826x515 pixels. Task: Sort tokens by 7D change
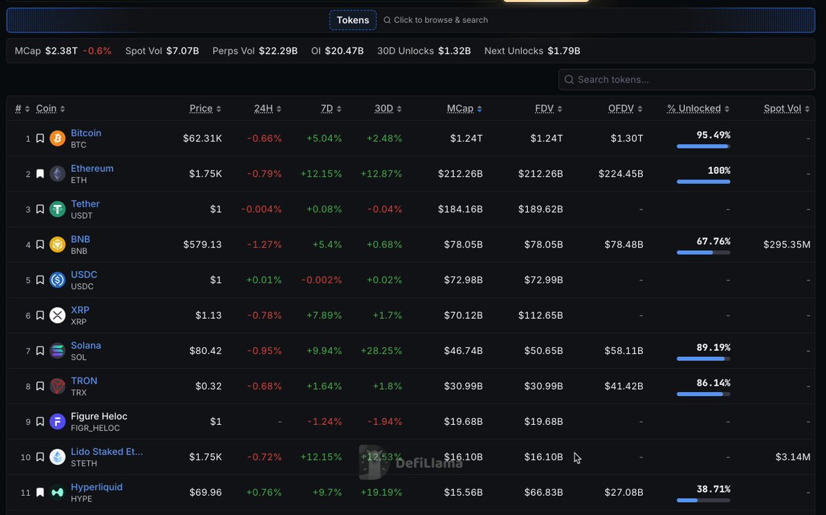[331, 109]
